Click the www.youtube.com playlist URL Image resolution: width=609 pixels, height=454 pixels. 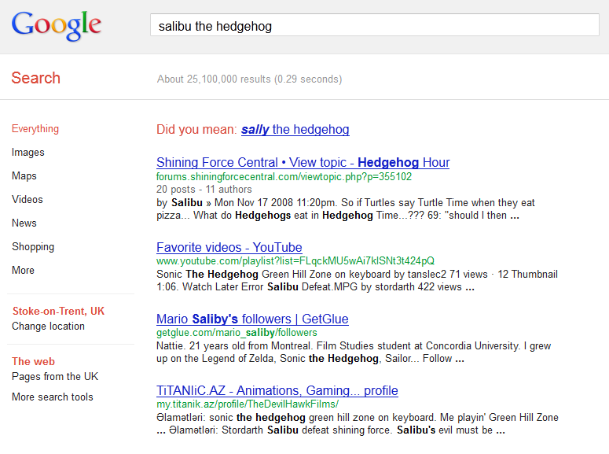295,260
